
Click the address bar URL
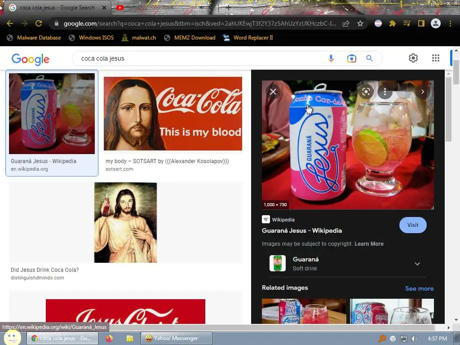click(199, 23)
